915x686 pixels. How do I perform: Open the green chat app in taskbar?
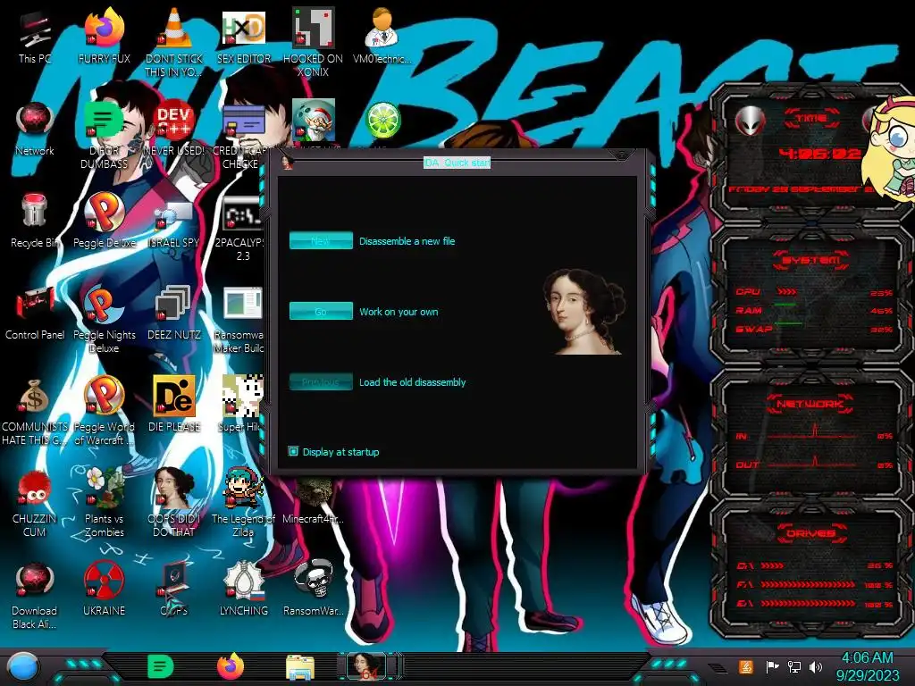click(161, 666)
